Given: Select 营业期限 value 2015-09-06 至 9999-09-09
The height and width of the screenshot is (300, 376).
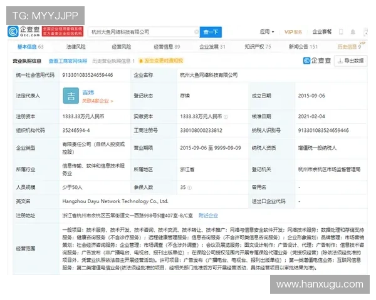Looking at the screenshot, I should [211, 148].
